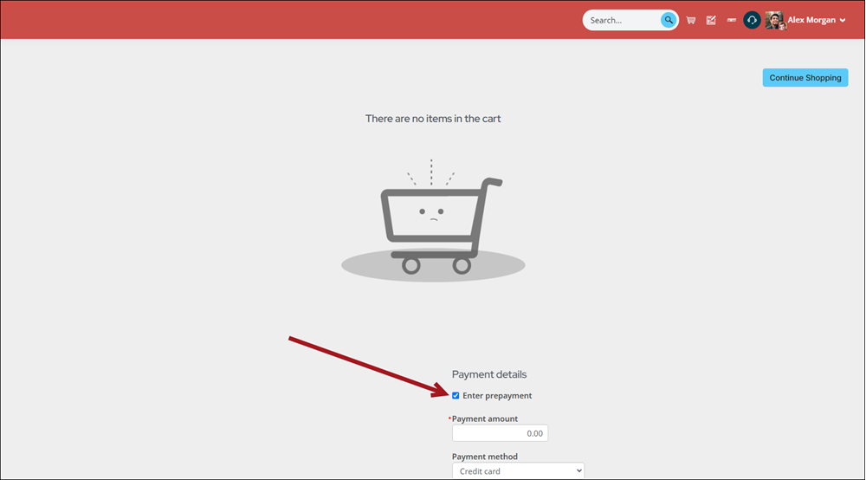Open the headset support icon
The image size is (866, 480).
(752, 20)
